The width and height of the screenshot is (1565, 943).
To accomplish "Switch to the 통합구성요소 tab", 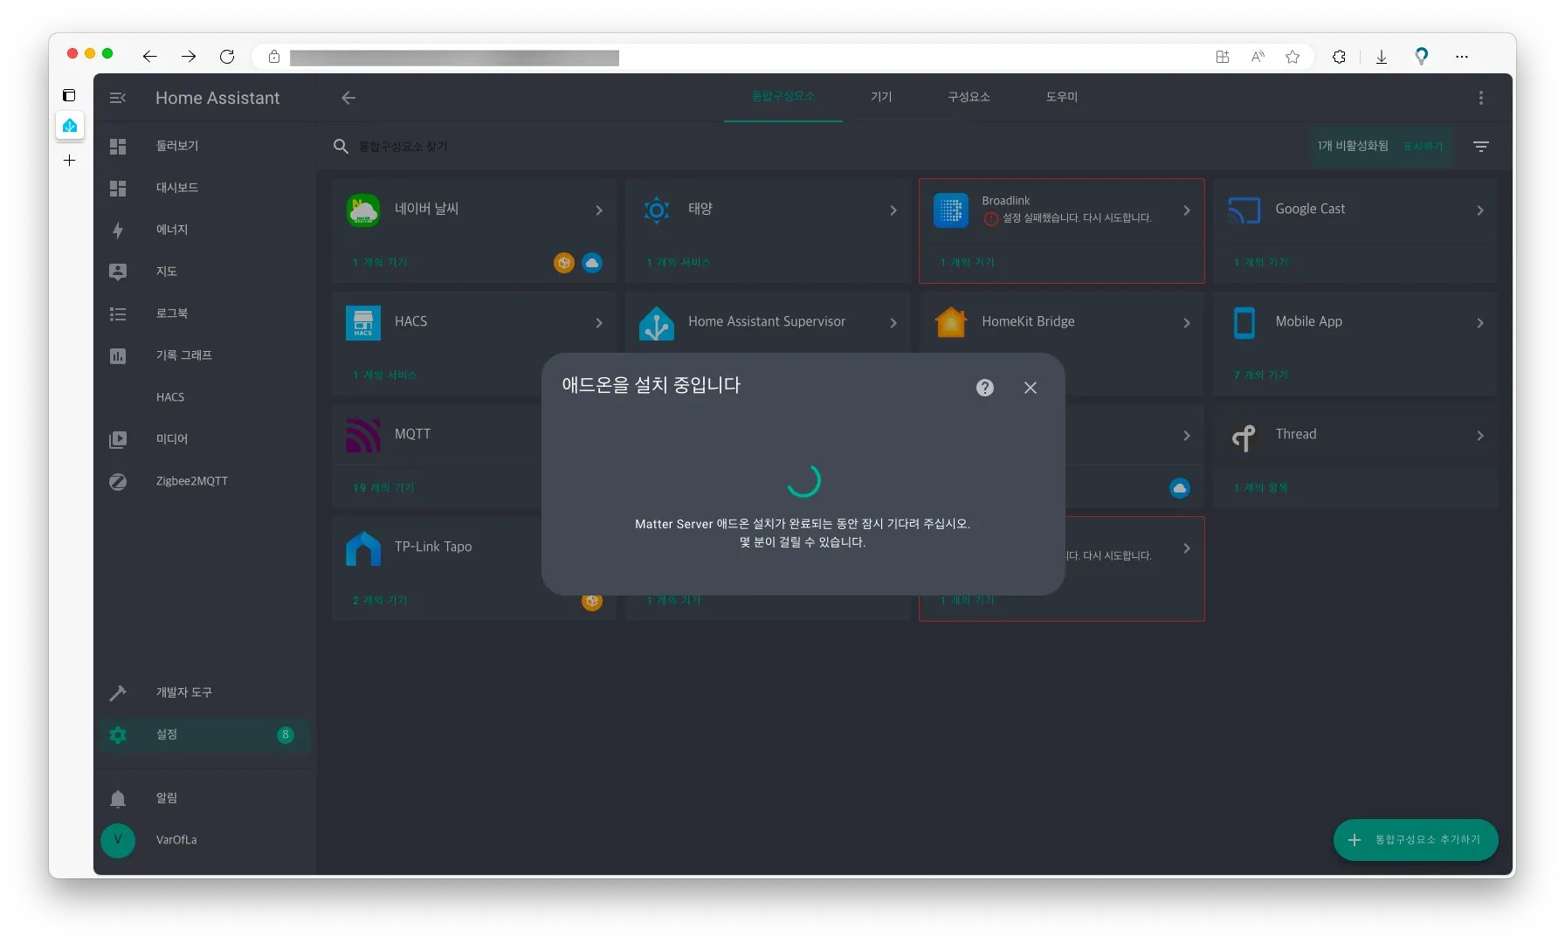I will click(x=783, y=97).
